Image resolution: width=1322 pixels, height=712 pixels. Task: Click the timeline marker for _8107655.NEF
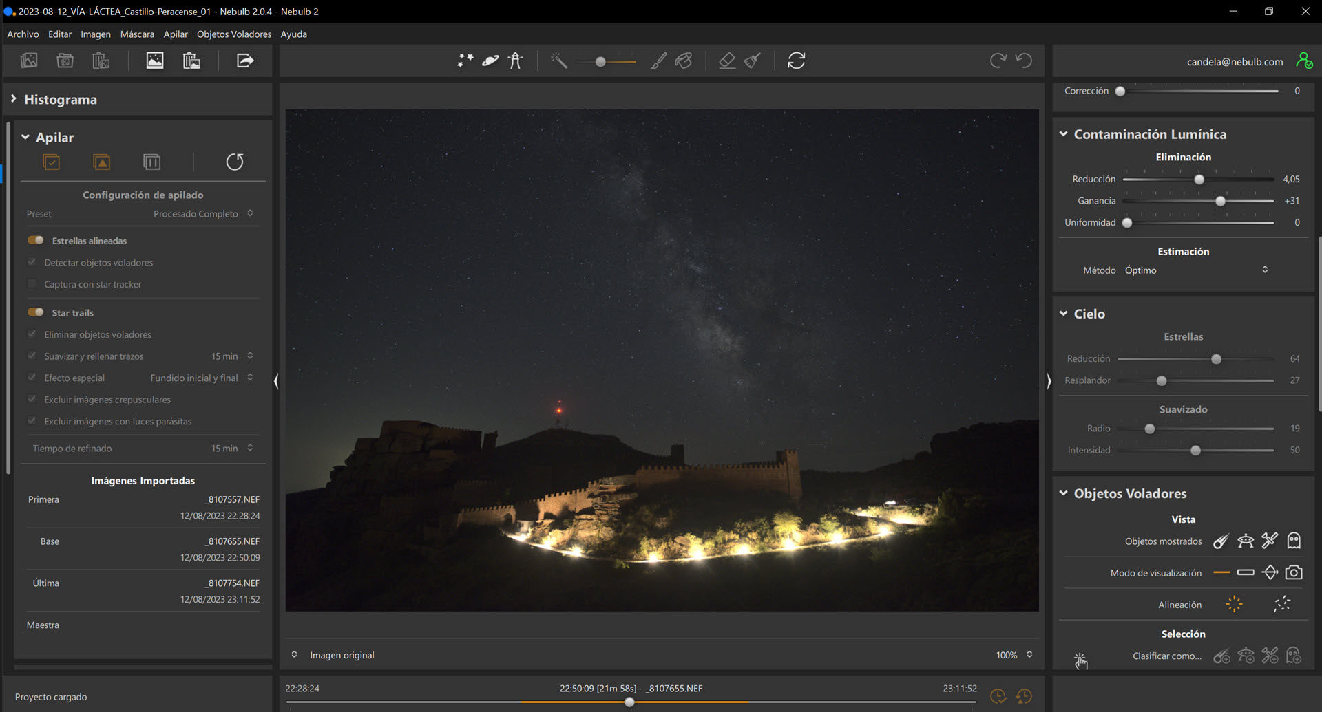tap(629, 702)
